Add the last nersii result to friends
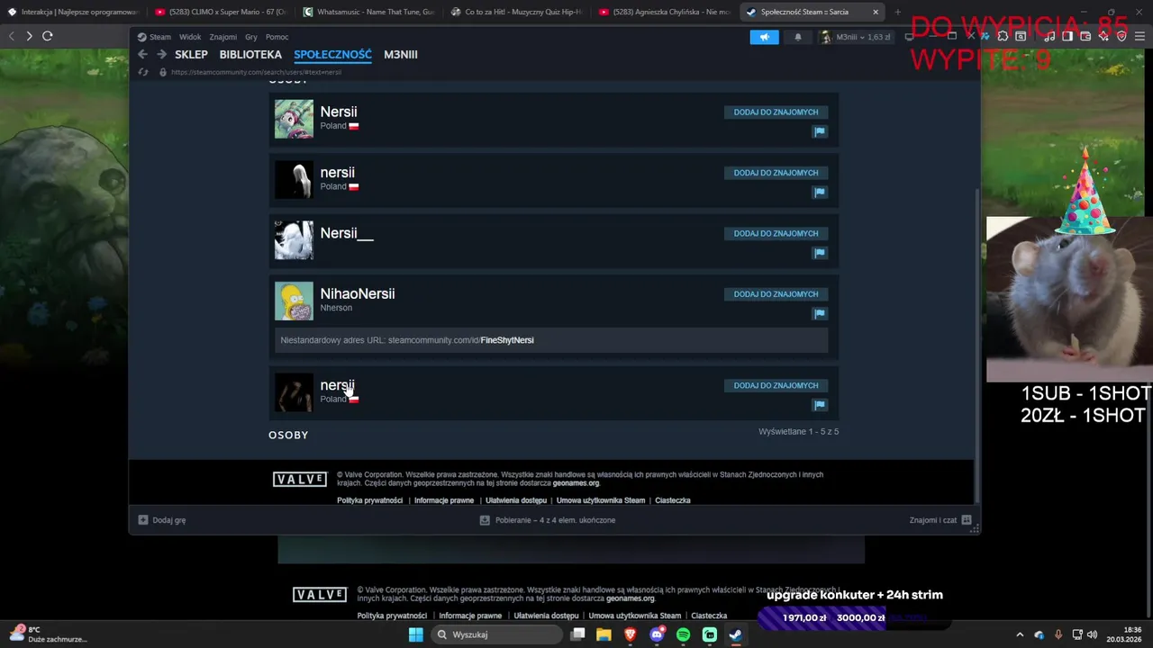Viewport: 1153px width, 648px height. [776, 385]
